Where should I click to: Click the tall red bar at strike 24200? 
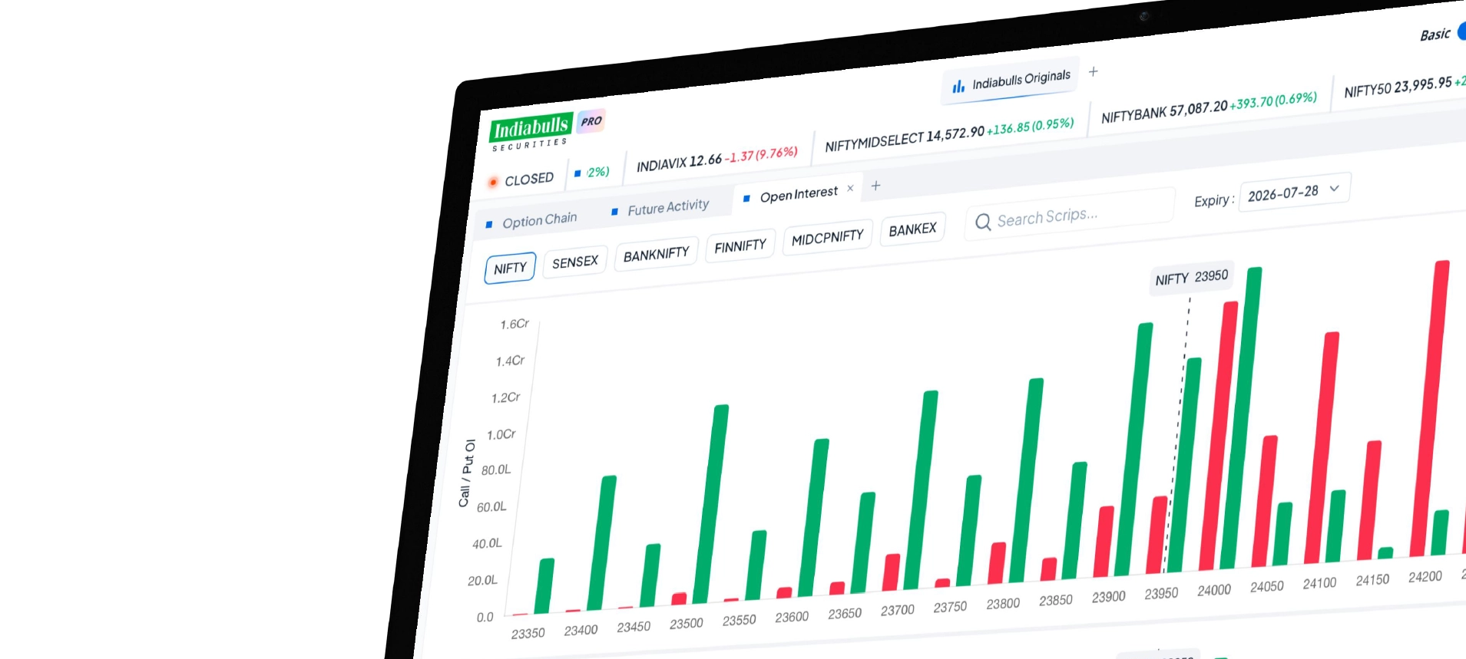point(1430,409)
